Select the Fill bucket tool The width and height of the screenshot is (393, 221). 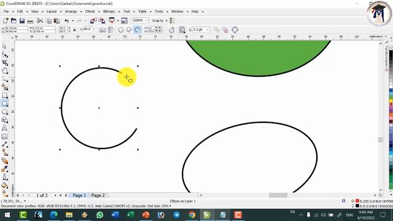(x=4, y=185)
